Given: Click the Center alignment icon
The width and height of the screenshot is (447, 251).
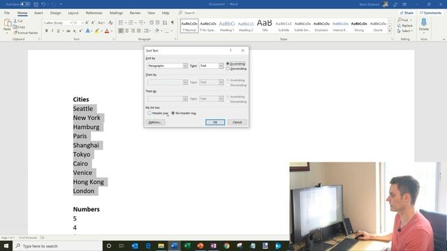Looking at the screenshot, I should [x=127, y=31].
